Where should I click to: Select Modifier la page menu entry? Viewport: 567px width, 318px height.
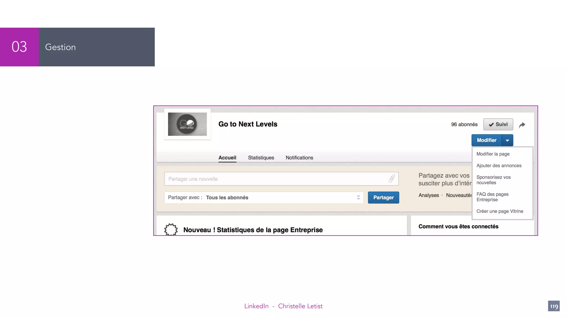click(x=493, y=154)
